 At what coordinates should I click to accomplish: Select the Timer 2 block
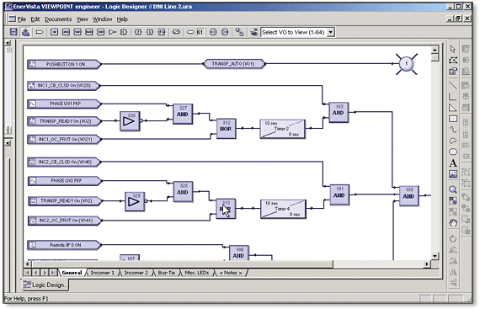coord(282,129)
